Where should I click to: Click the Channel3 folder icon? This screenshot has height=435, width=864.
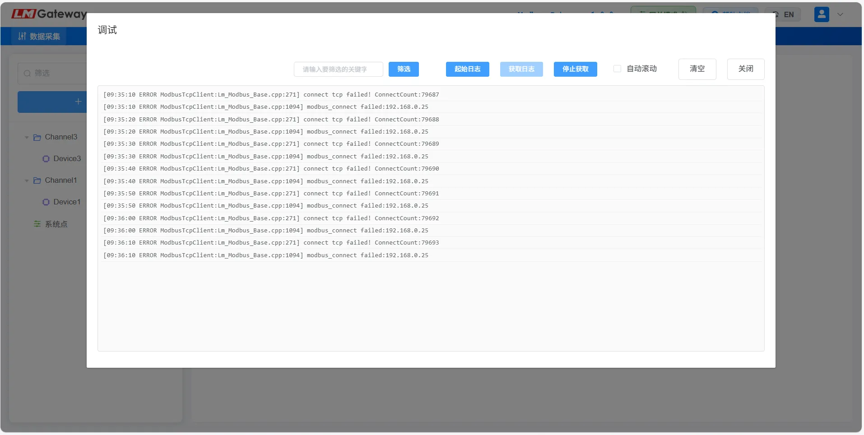[x=37, y=137]
